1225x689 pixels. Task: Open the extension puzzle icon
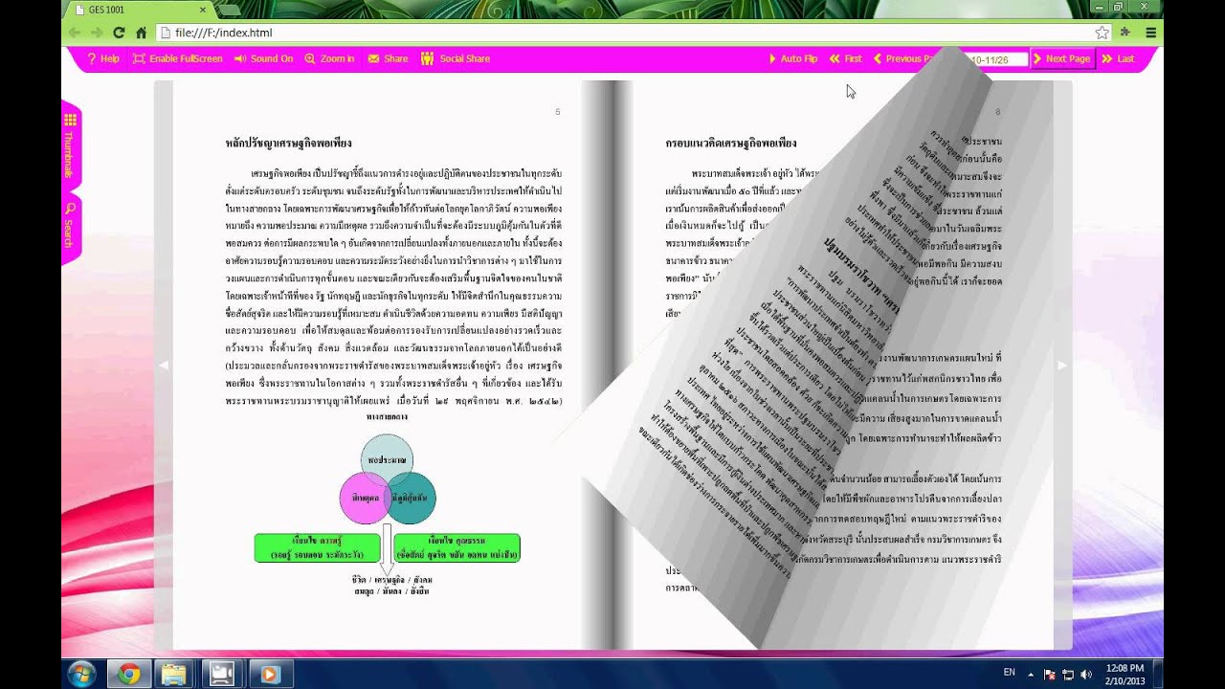(1127, 33)
